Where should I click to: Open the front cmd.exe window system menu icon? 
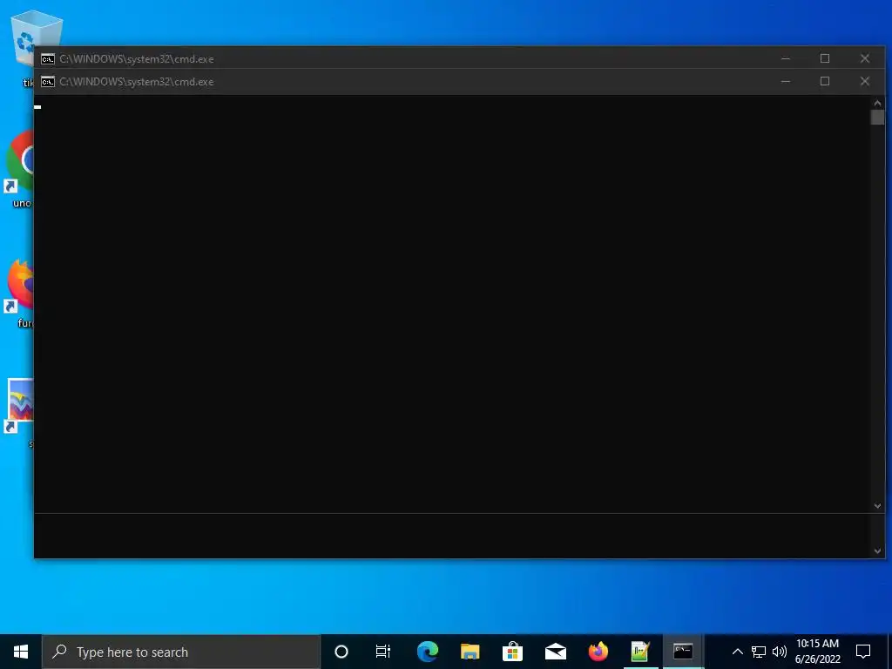coord(48,82)
